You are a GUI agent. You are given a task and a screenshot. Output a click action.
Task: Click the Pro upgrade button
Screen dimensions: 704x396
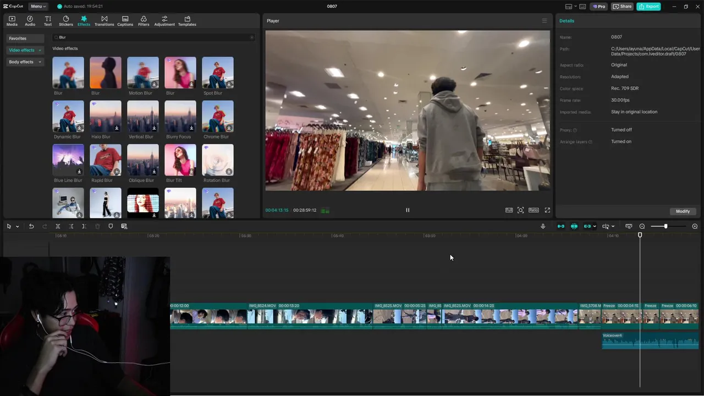[598, 7]
